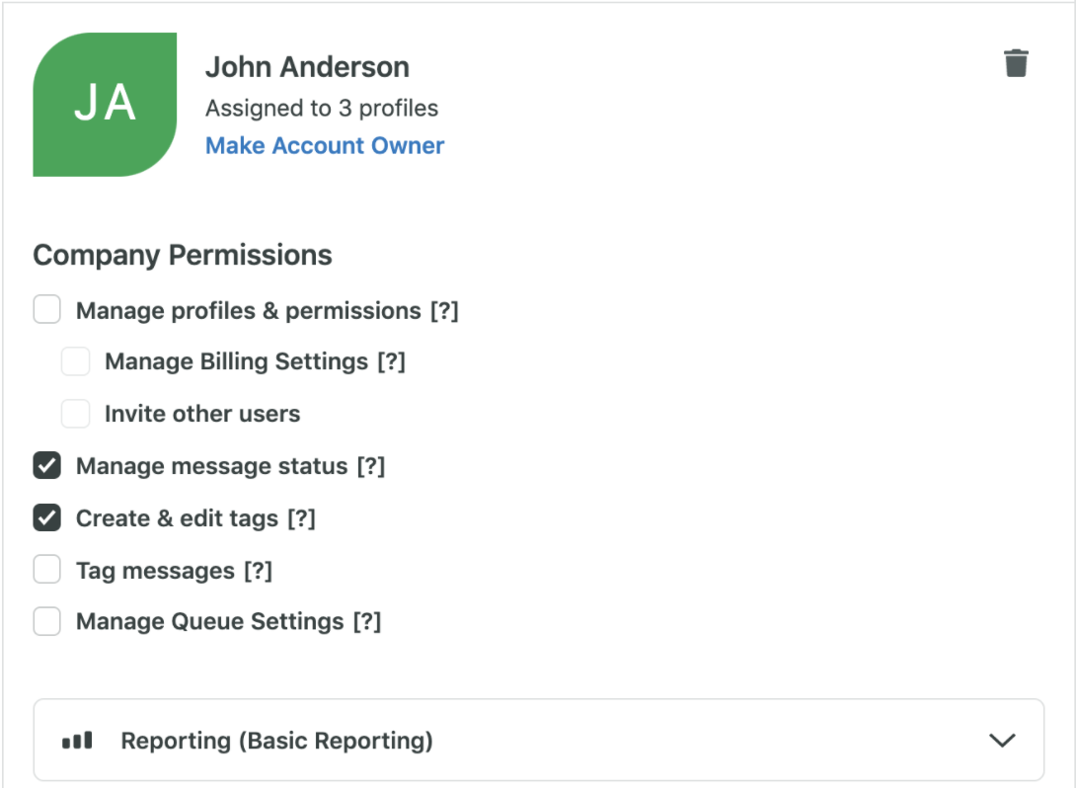The height and width of the screenshot is (790, 1076).
Task: Click the JA green avatar
Action: 105,105
